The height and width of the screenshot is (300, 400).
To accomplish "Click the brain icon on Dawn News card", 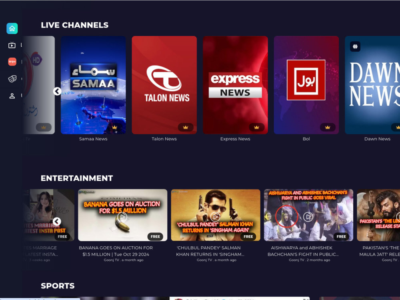I will pos(355,46).
